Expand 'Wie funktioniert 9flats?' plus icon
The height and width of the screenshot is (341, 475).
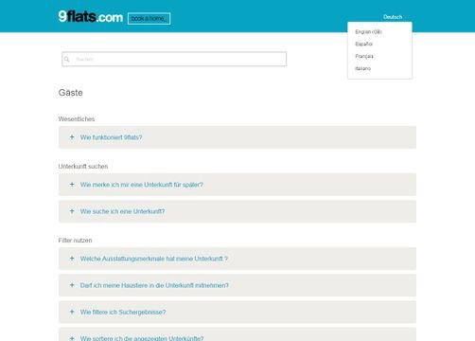pos(72,137)
